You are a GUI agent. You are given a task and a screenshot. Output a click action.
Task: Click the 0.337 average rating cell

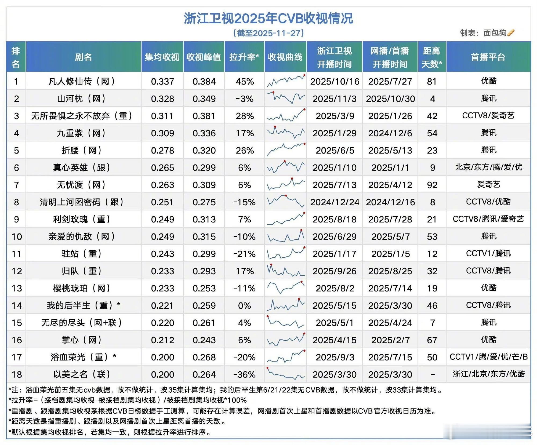162,81
